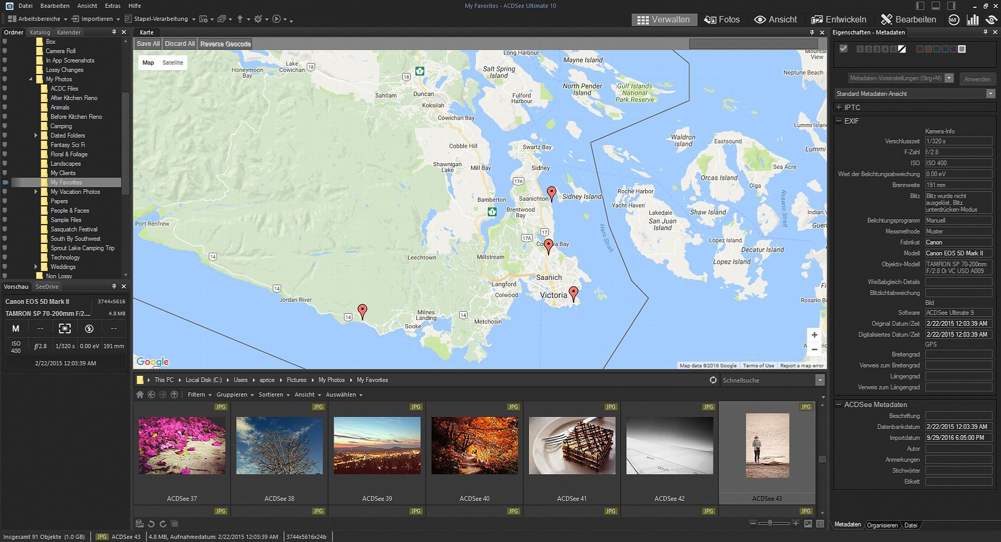This screenshot has height=542, width=1001.
Task: Open the Gruppieren dropdown
Action: click(x=235, y=395)
